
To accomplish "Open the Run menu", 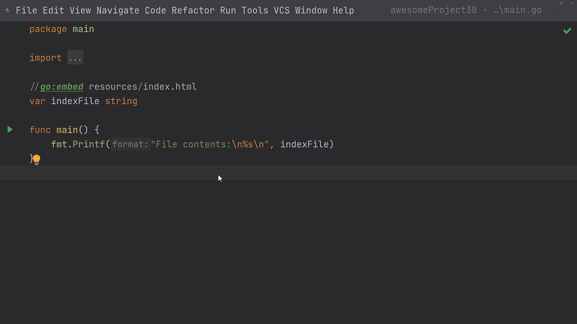I will point(227,10).
